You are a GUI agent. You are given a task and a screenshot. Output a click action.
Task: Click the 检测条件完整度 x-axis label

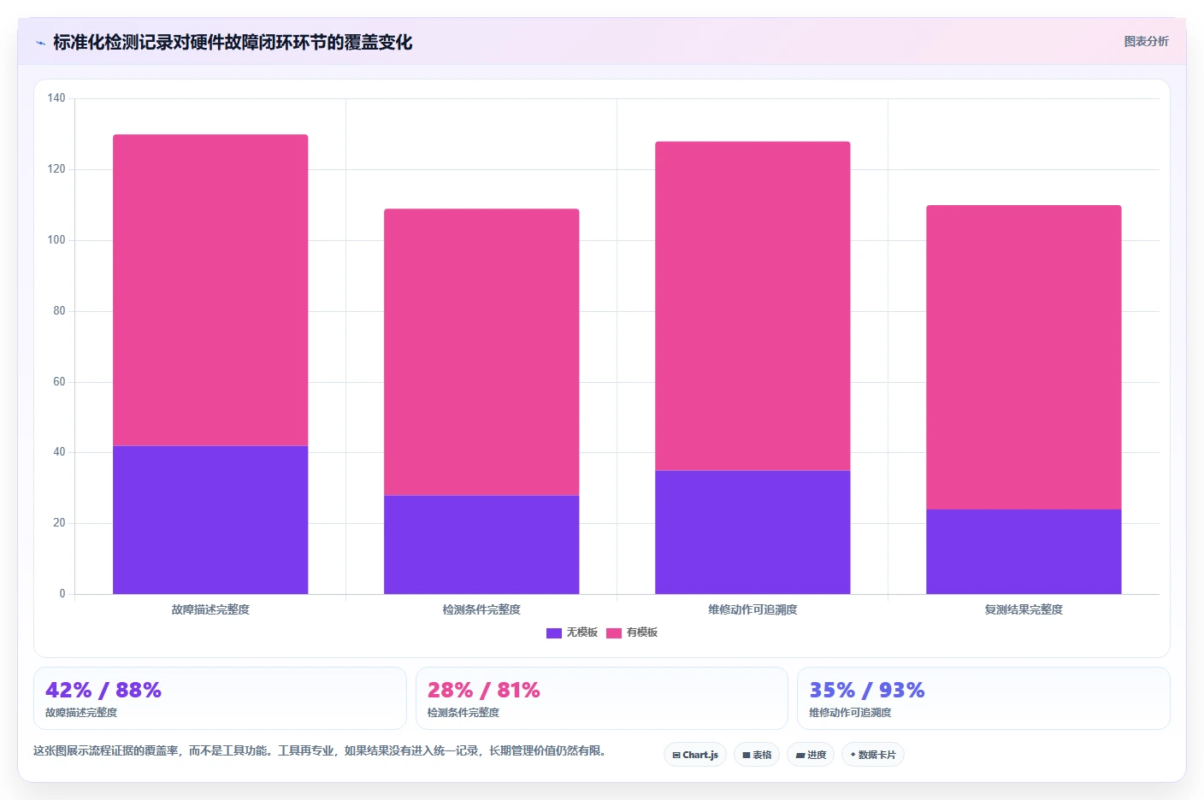[x=481, y=609]
